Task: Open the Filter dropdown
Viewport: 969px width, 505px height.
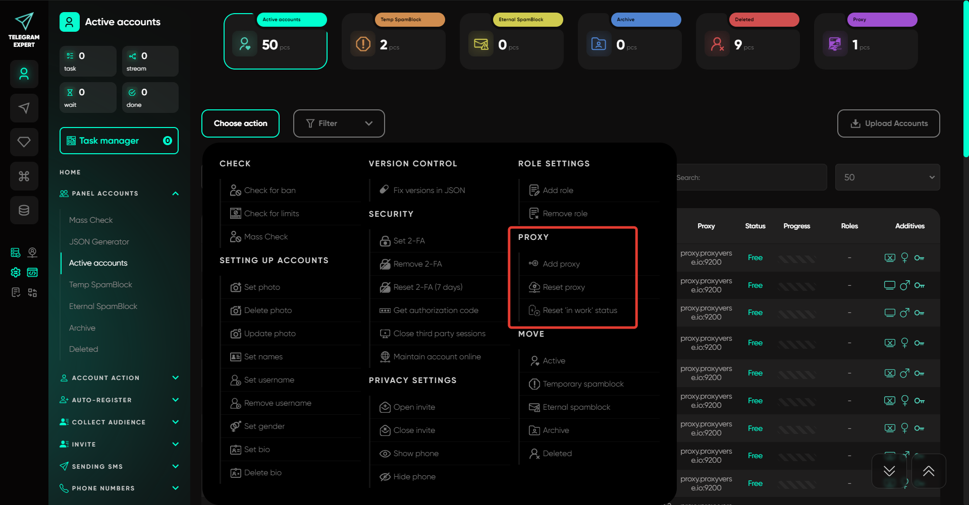Action: pos(339,123)
